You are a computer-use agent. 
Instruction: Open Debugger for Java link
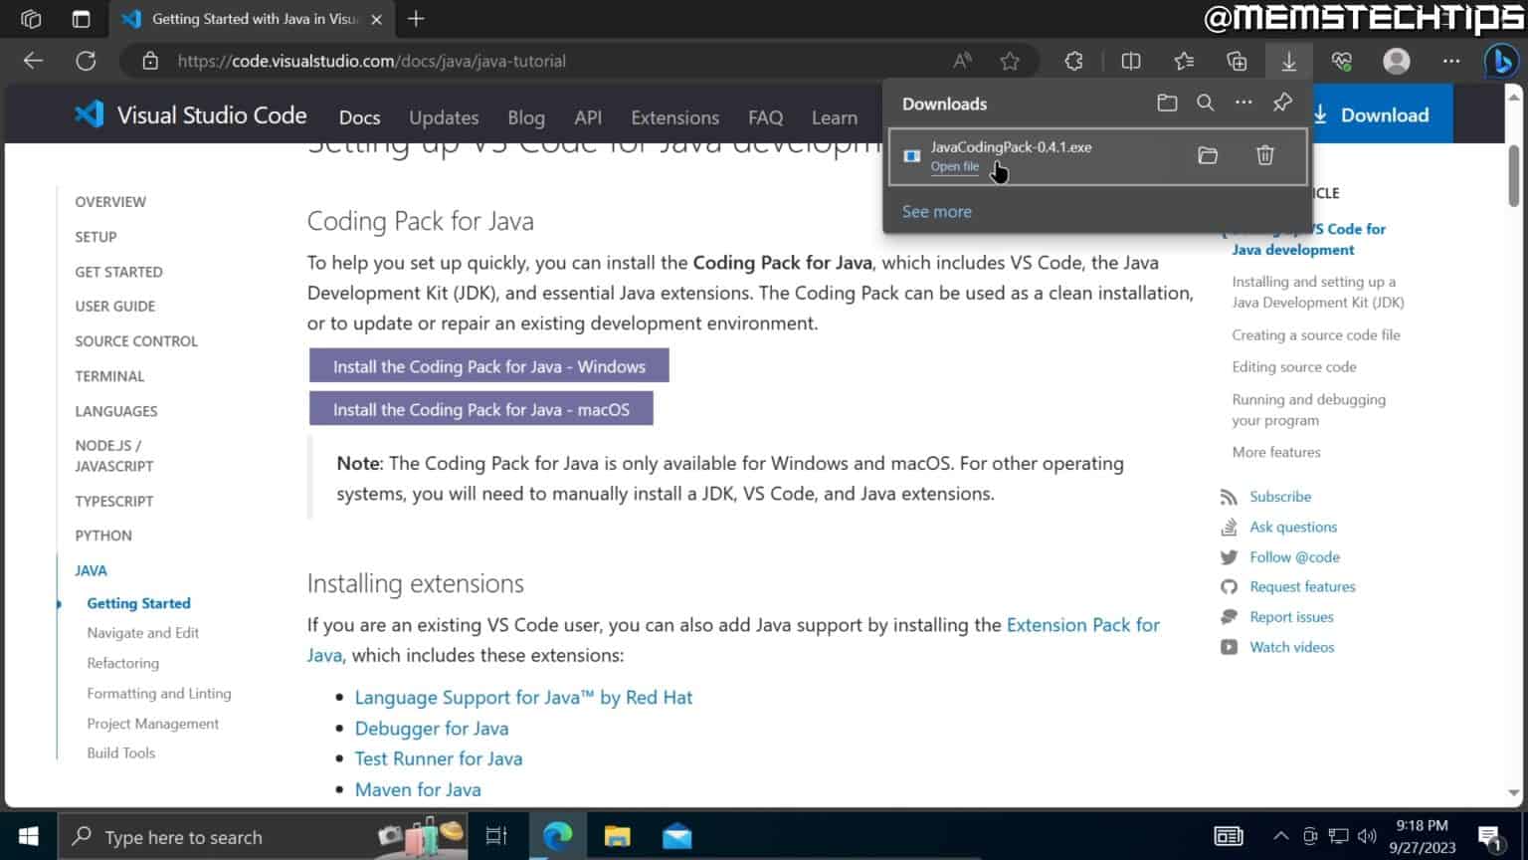click(431, 729)
